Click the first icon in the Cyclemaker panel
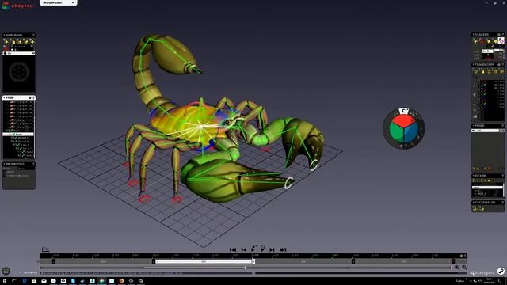507x285 pixels. pyautogui.click(x=475, y=209)
